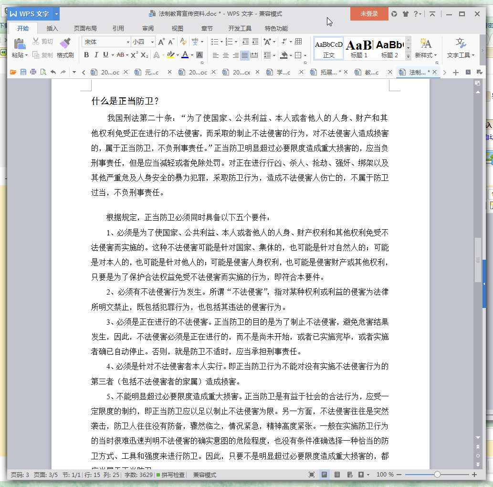Toggle italic formatting
493x487 pixels.
tap(96, 55)
